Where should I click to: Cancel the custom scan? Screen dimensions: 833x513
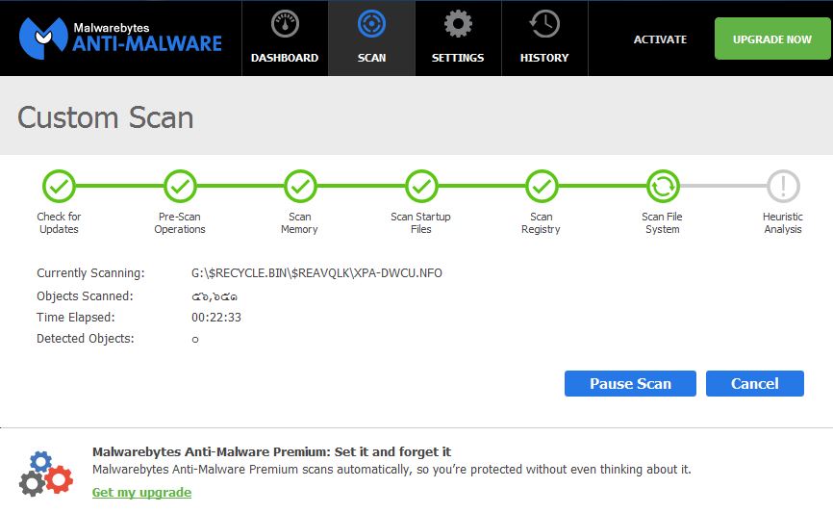click(754, 383)
